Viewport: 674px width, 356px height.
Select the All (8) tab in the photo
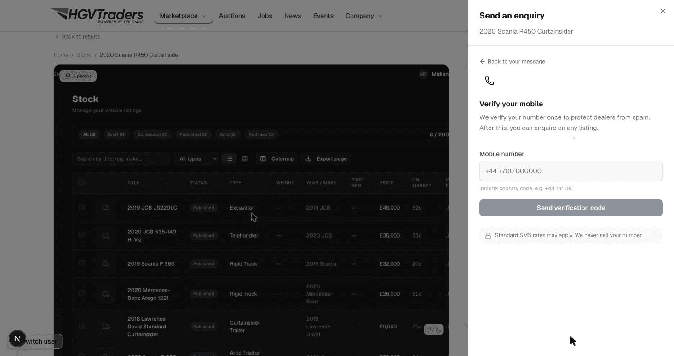click(x=89, y=134)
